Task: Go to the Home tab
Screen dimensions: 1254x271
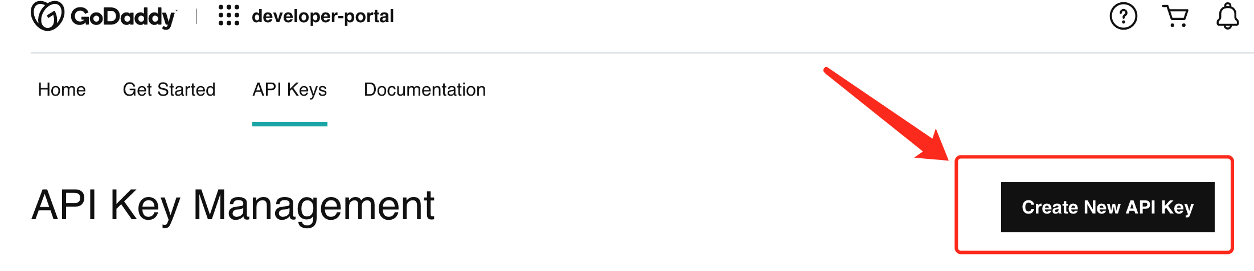Action: 62,89
